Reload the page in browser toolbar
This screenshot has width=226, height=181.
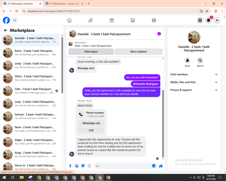tap(17, 11)
